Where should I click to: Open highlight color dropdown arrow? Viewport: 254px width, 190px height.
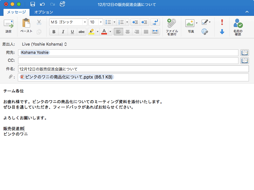coord(97,32)
